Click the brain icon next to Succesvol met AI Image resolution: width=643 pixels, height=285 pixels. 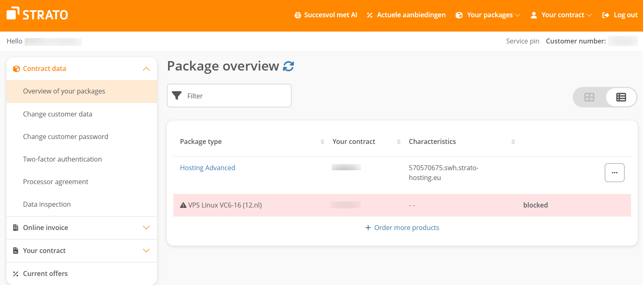click(298, 15)
